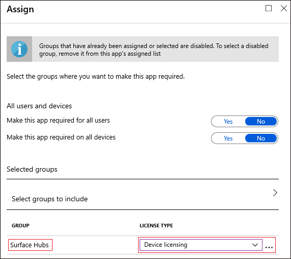Open the Device licensing dropdown
Viewport: 291px width, 259px height.
pos(201,245)
